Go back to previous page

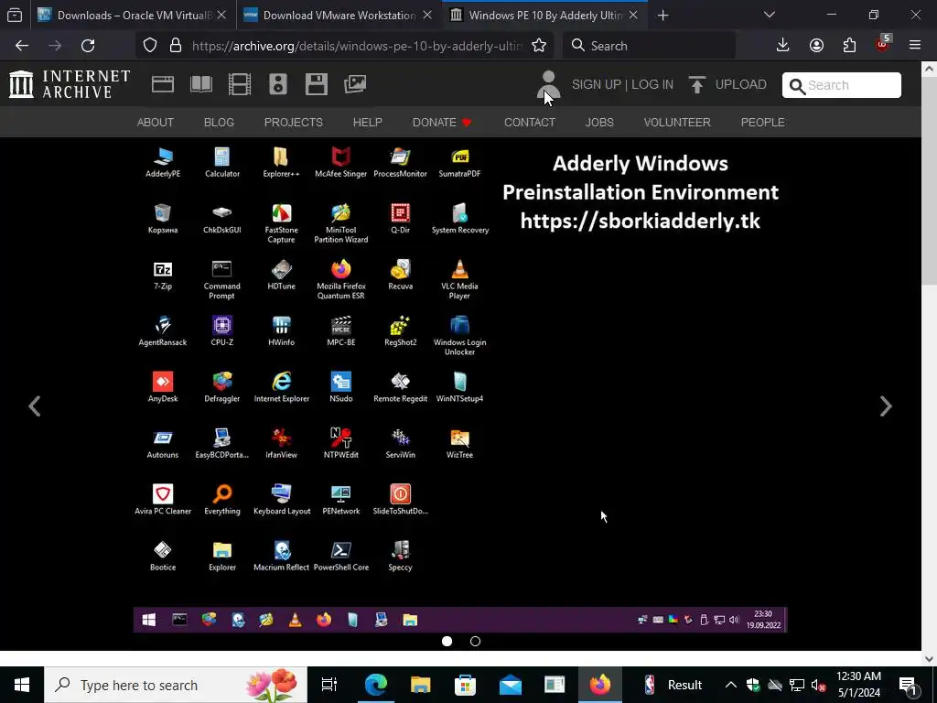click(x=22, y=46)
